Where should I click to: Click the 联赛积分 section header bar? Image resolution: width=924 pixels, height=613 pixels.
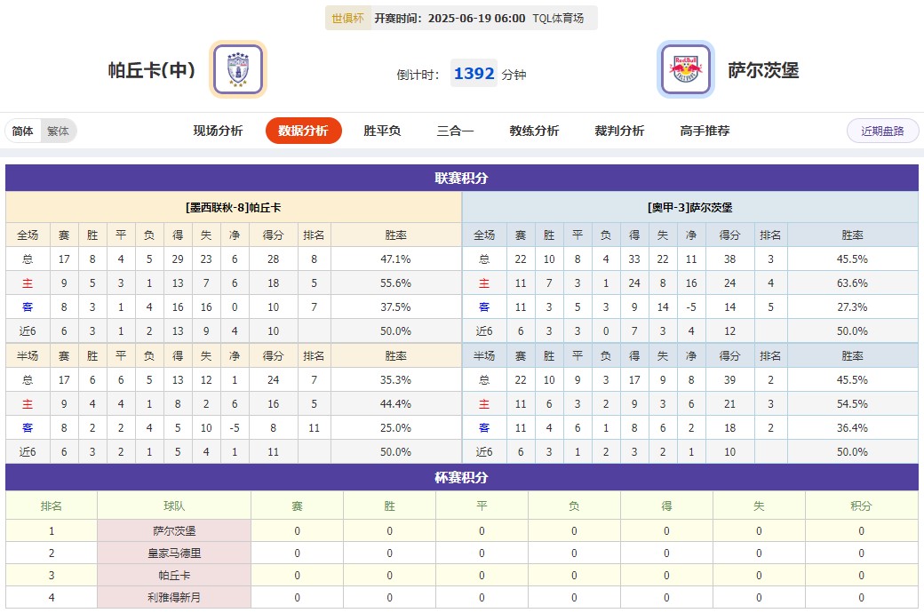tap(462, 178)
